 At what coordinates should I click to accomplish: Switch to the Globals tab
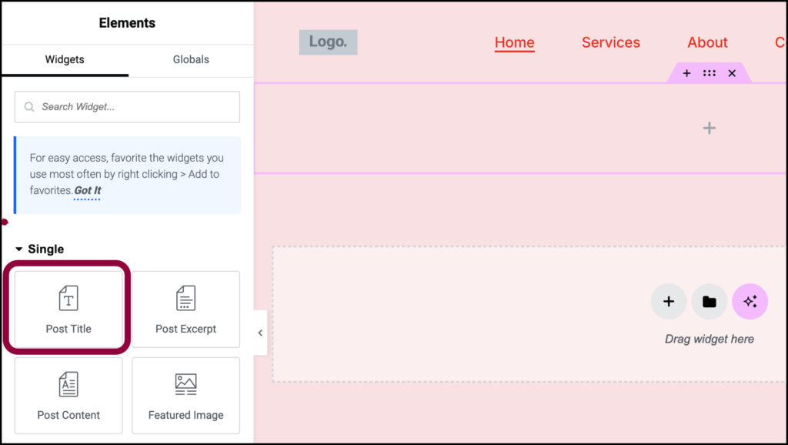click(190, 59)
